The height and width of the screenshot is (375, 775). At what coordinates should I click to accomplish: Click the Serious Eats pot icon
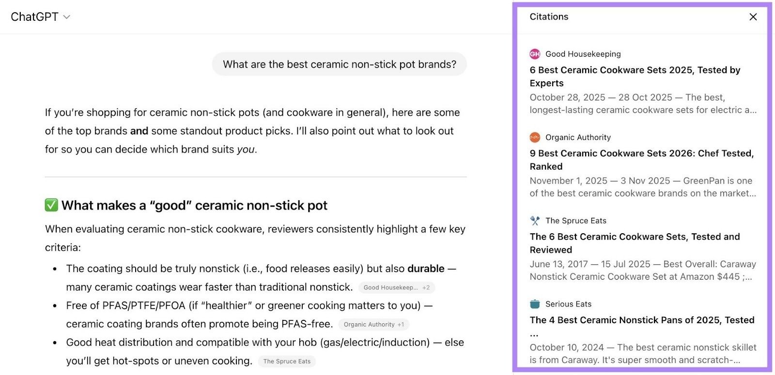535,304
